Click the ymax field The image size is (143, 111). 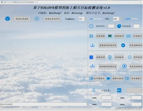coord(137,104)
